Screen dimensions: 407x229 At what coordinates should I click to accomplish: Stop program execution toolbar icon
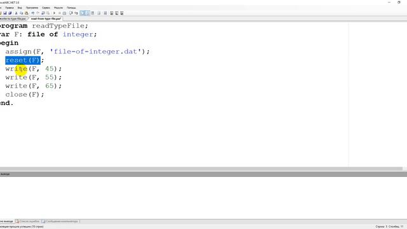pos(59,13)
